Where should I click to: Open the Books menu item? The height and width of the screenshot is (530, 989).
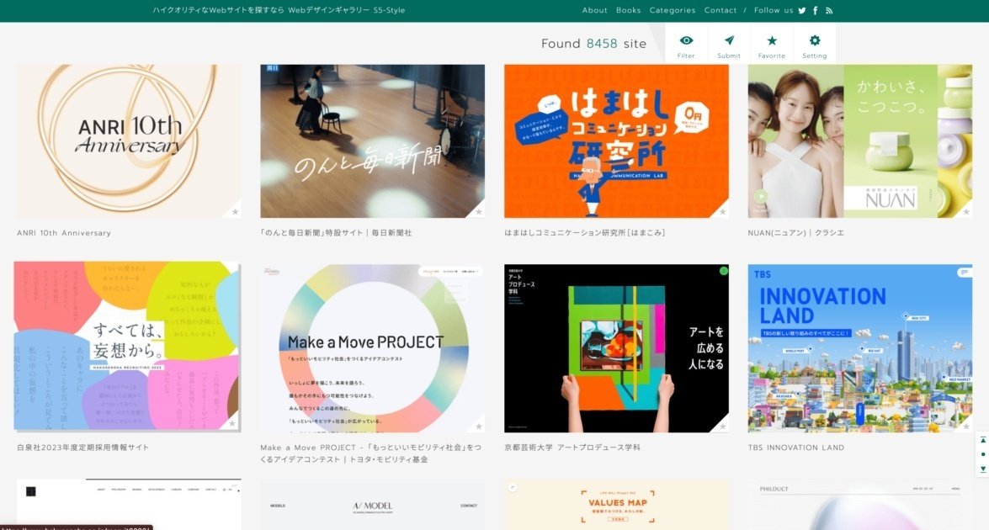tap(628, 10)
